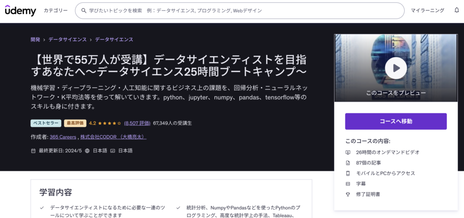464x218 pixels.
Task: Focus the course search input field
Action: (x=240, y=10)
